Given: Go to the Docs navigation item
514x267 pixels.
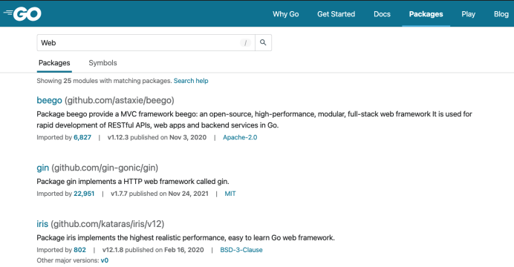Looking at the screenshot, I should [382, 14].
